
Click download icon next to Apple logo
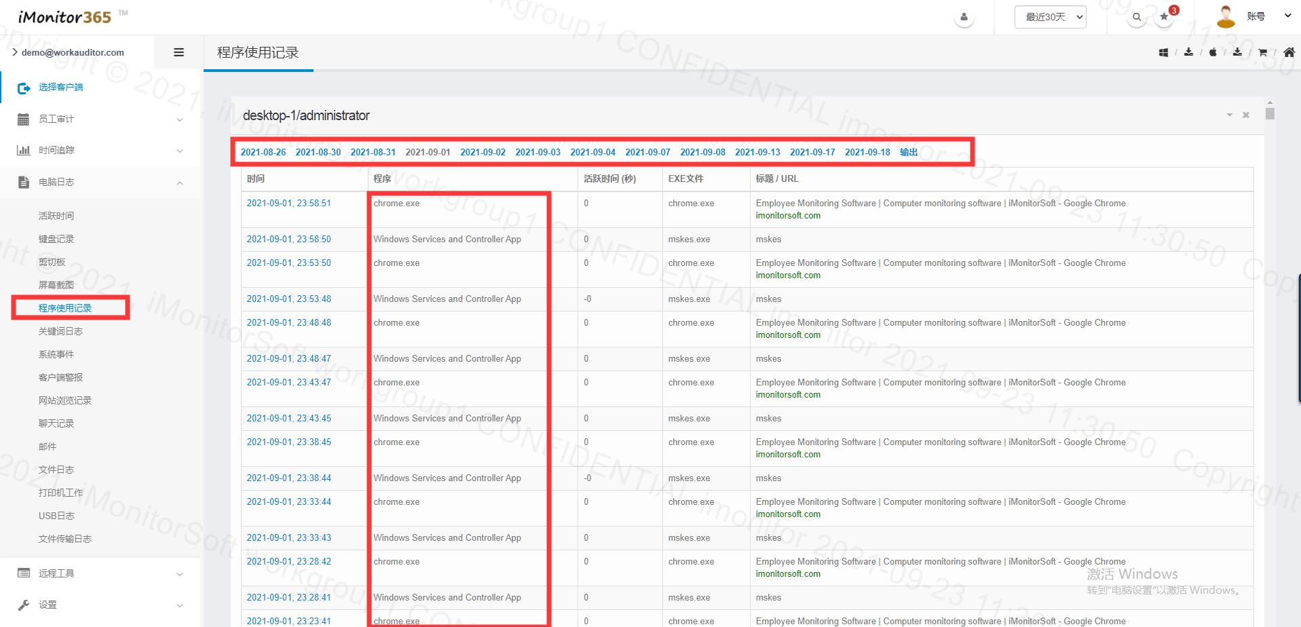point(1237,52)
